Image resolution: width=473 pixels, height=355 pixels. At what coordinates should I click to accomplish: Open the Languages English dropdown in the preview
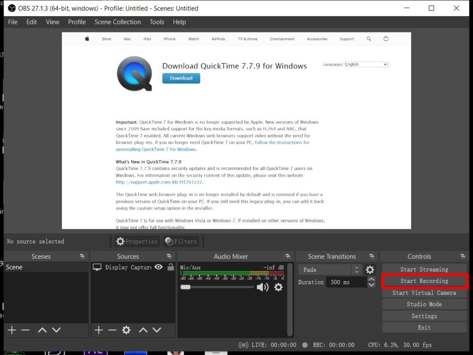coord(366,64)
